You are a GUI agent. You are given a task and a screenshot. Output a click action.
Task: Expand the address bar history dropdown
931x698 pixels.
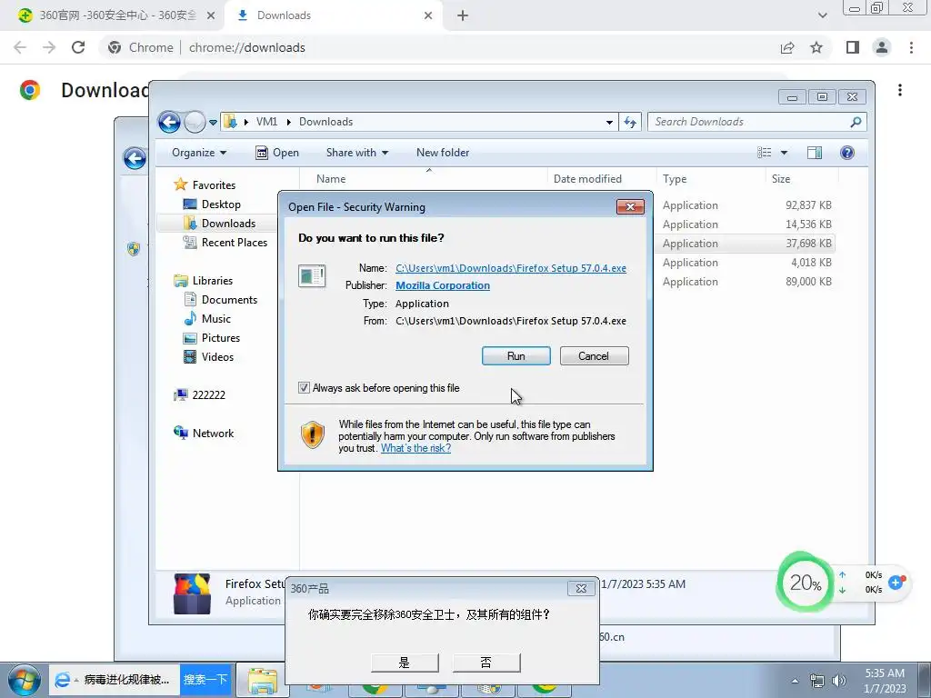pos(609,123)
